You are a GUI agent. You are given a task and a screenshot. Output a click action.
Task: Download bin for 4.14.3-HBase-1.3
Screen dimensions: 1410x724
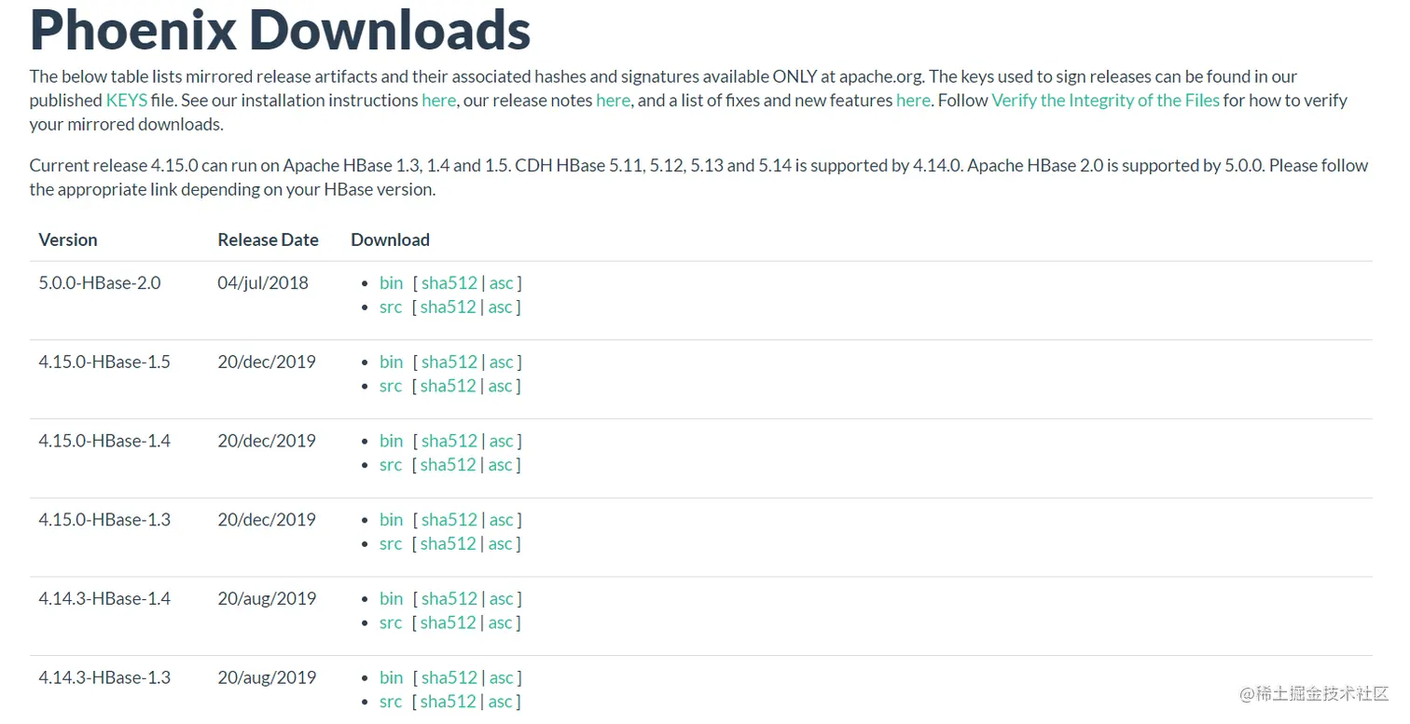point(391,678)
